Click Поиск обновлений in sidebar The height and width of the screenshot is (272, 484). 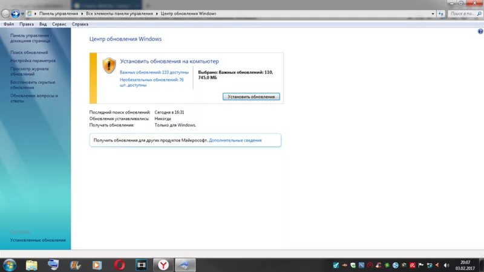[29, 53]
